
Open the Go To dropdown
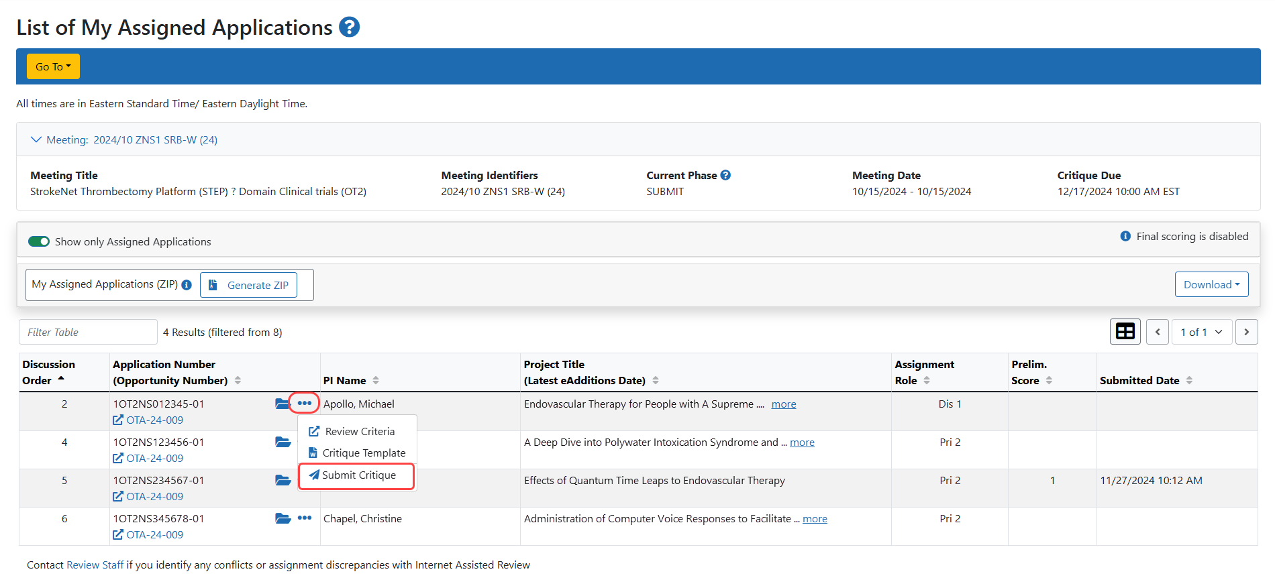53,66
